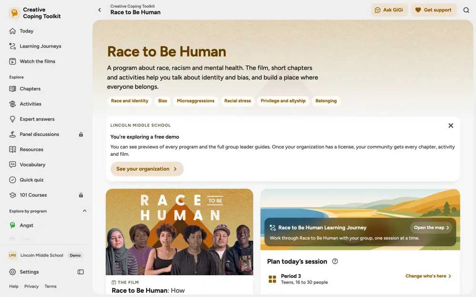This screenshot has height=297, width=476.
Task: Open Learning Journeys route icon
Action: (x=12, y=46)
